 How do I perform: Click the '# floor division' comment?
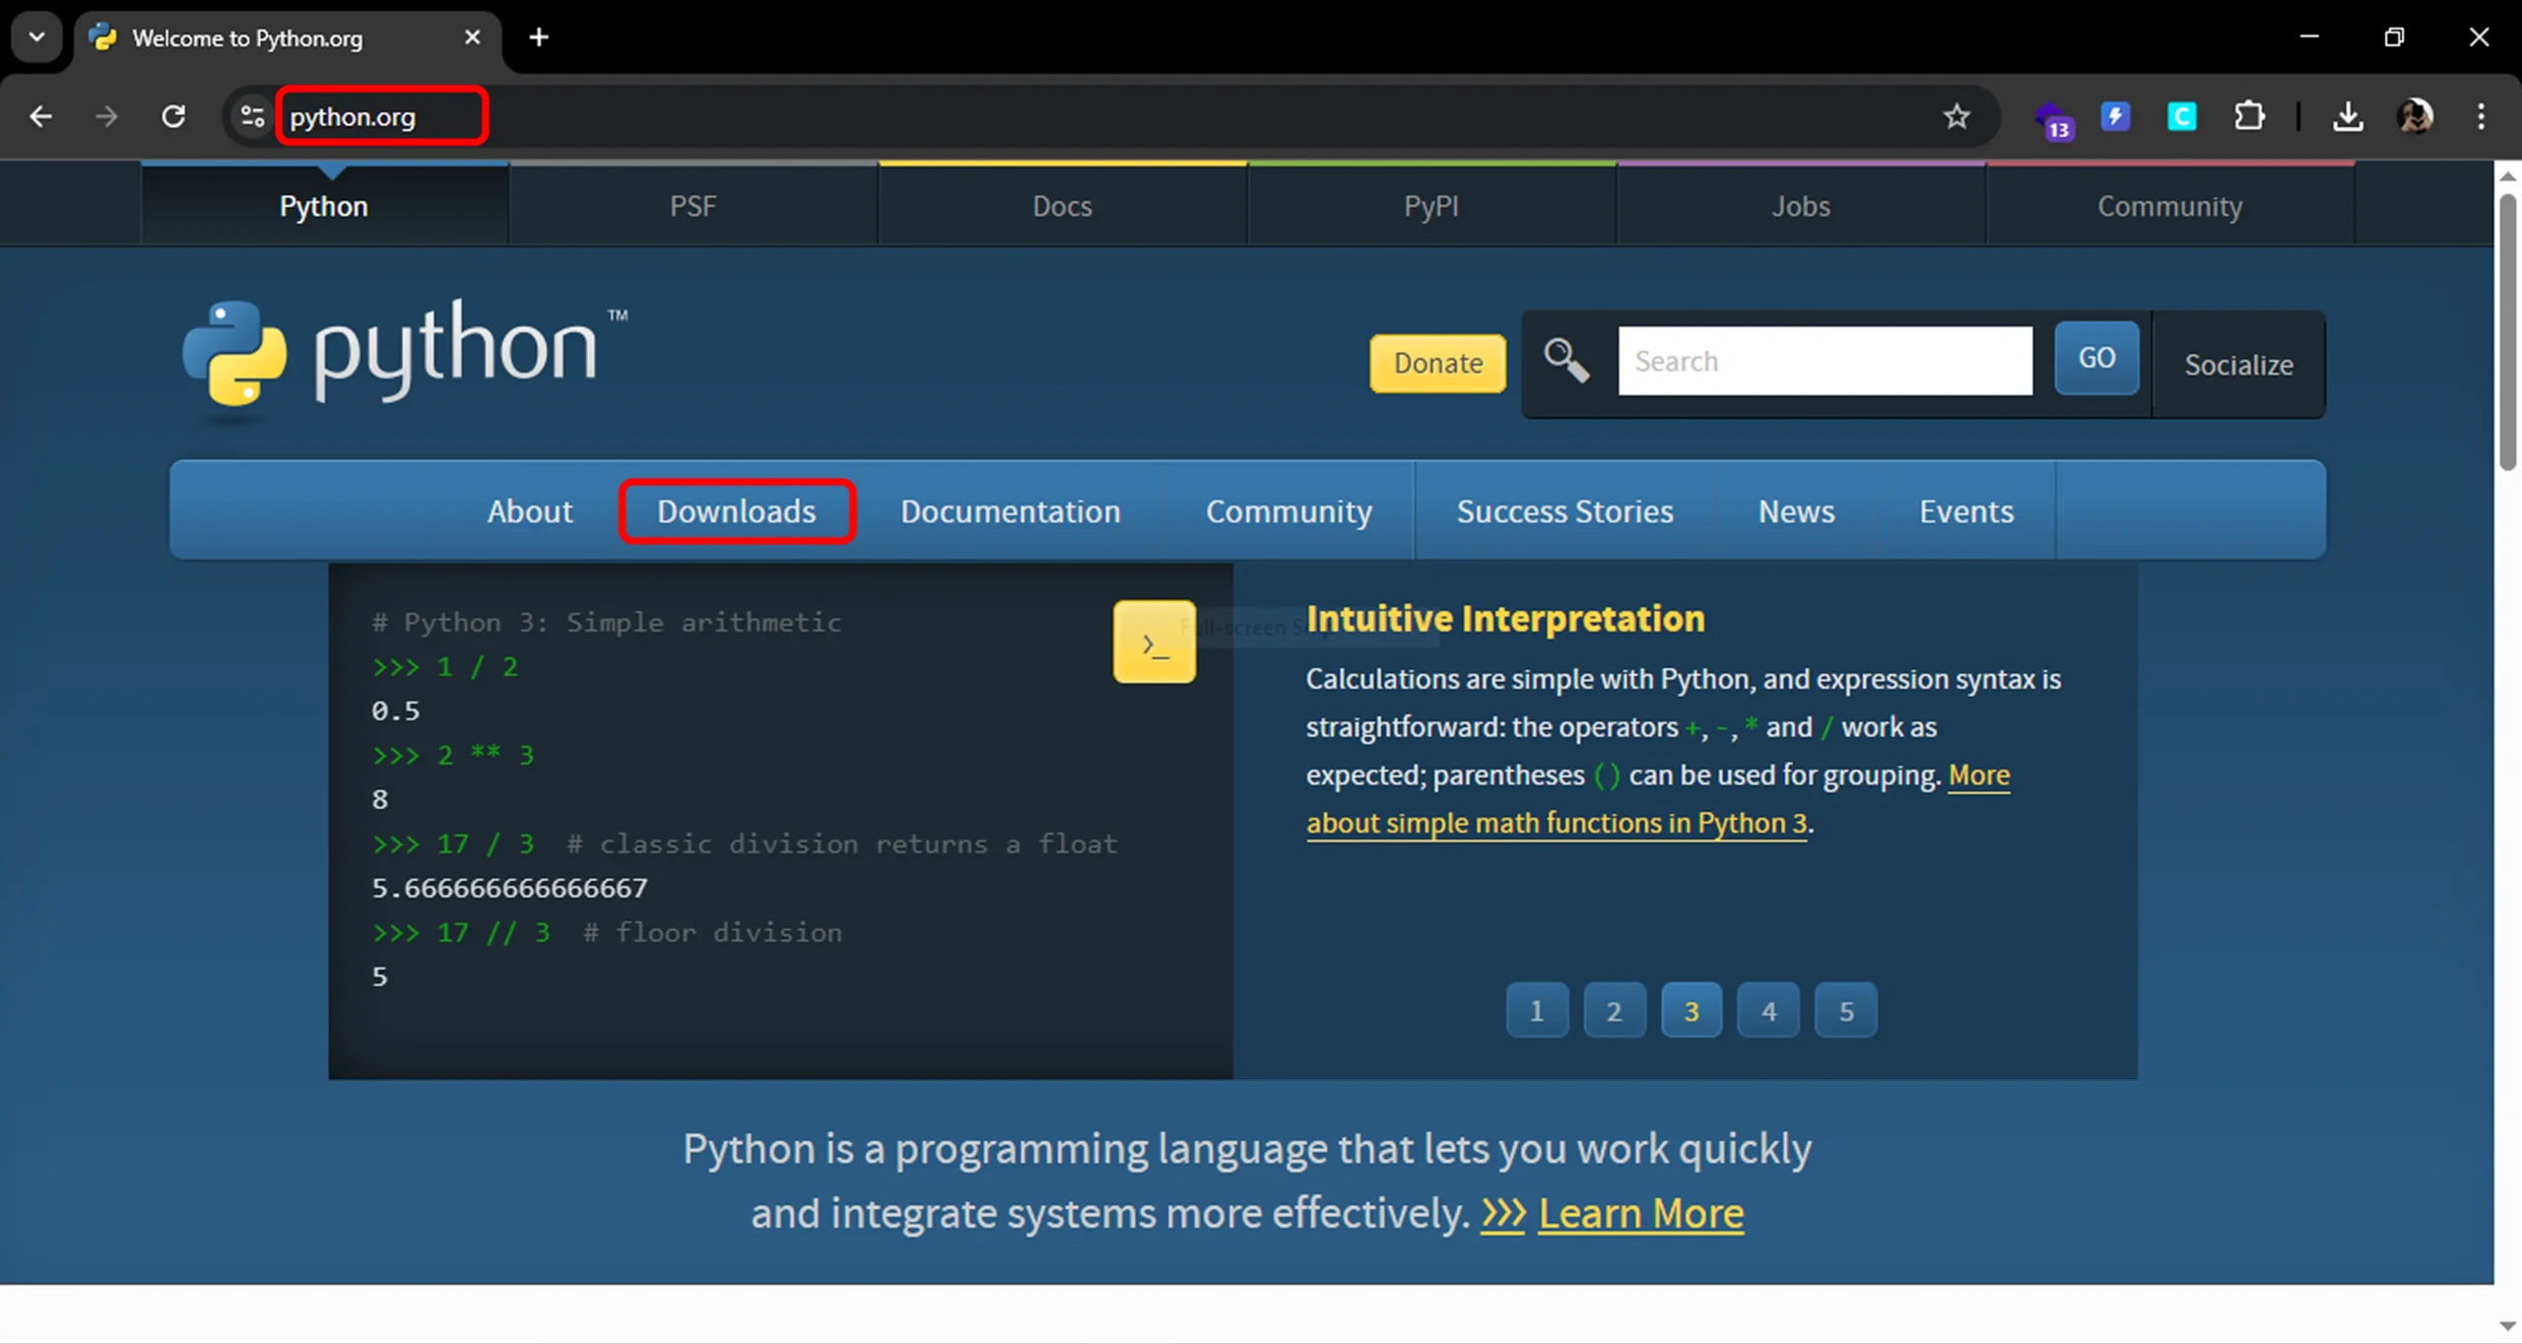tap(712, 932)
